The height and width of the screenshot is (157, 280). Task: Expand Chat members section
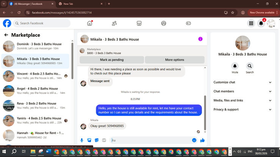point(242,91)
